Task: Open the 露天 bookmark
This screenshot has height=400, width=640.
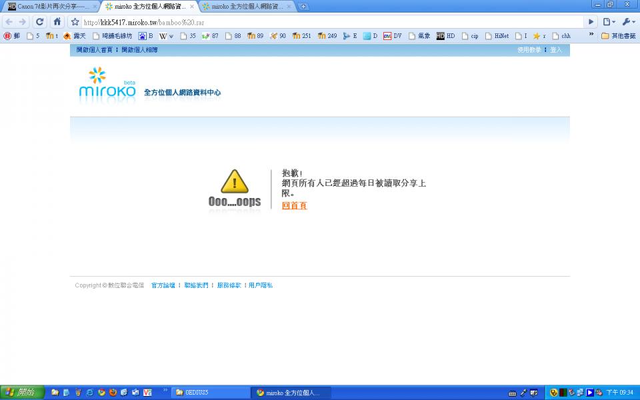Action: [x=75, y=36]
